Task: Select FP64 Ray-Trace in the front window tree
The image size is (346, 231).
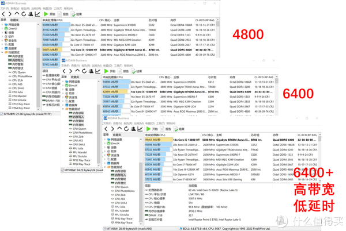Action: (122, 222)
